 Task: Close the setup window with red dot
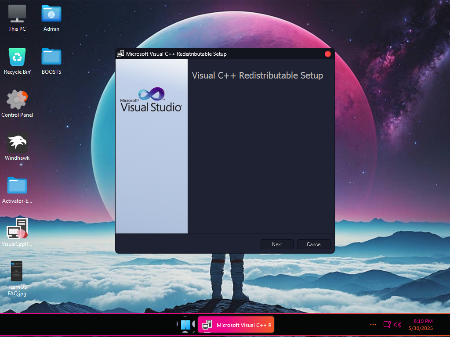[x=328, y=54]
